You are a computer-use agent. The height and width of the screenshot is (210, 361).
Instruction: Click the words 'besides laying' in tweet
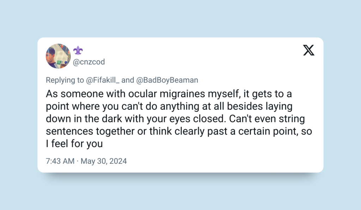pyautogui.click(x=260, y=106)
